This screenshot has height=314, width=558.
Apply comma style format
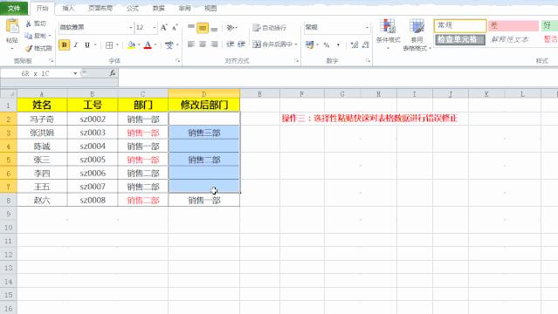coord(338,44)
